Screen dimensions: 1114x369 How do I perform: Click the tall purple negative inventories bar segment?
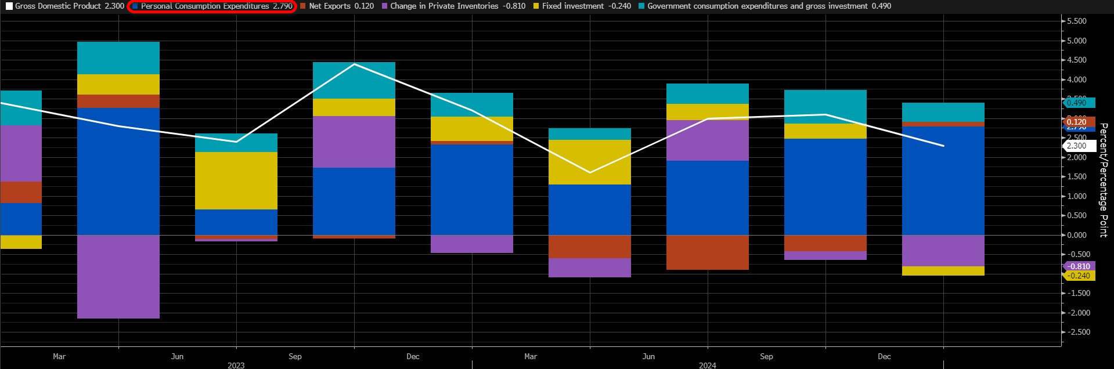pyautogui.click(x=118, y=277)
